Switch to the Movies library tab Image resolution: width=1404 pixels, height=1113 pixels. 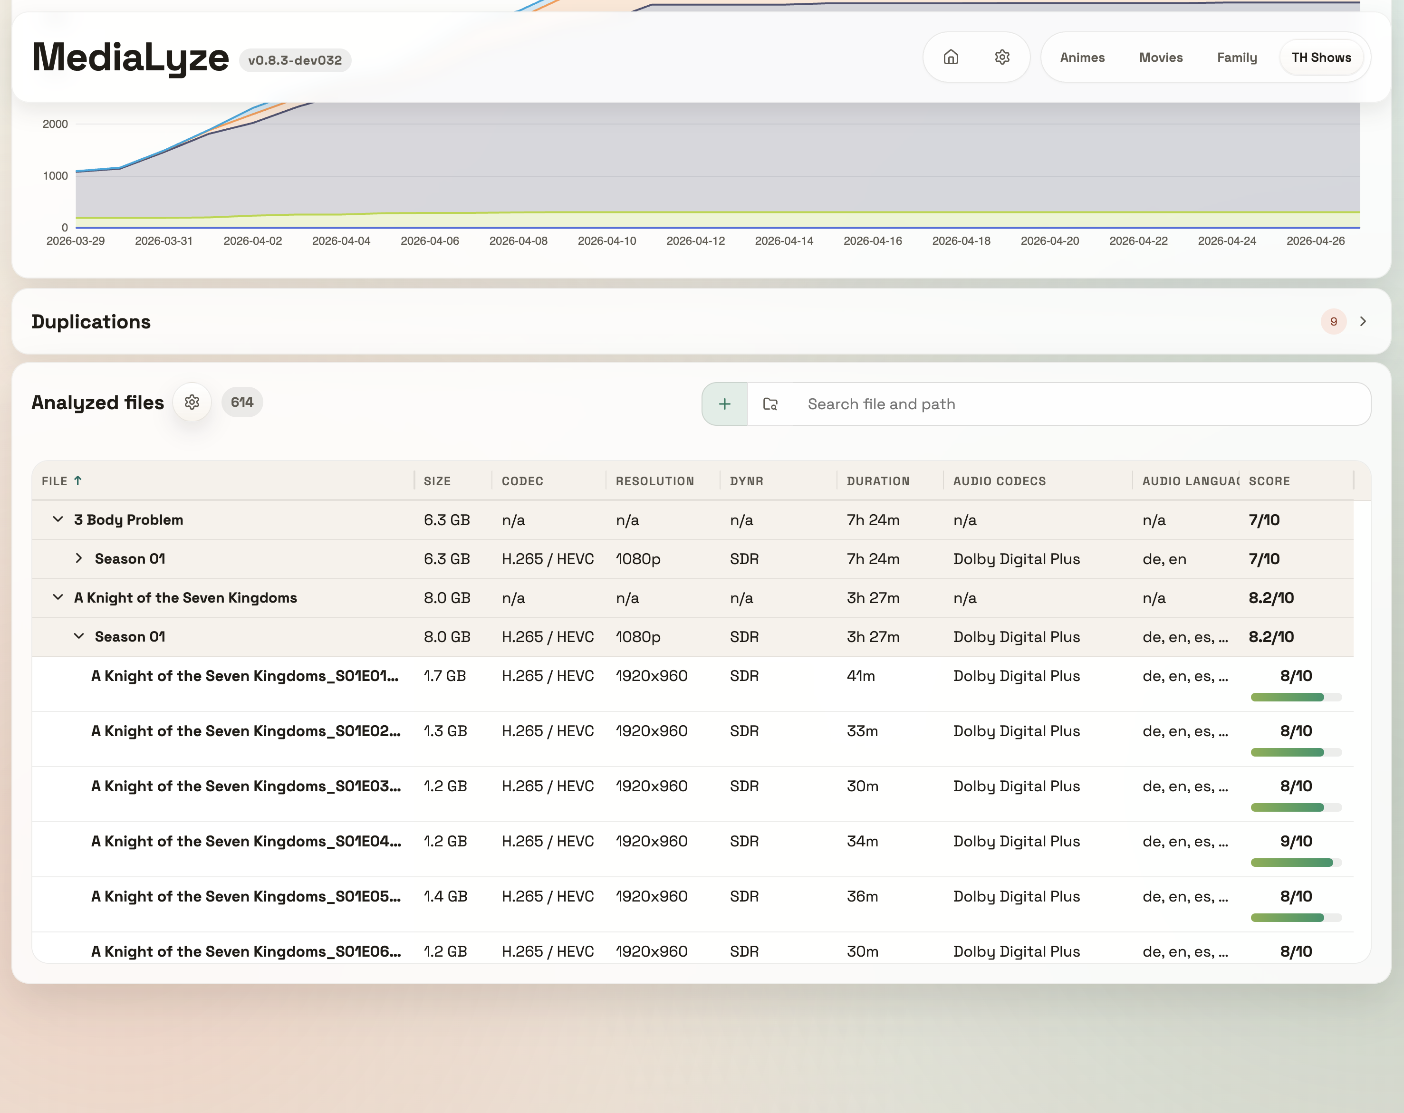click(x=1161, y=58)
